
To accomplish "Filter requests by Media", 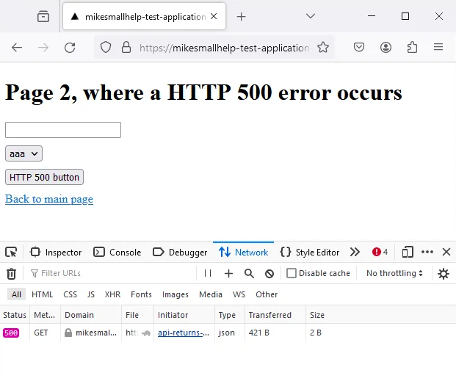I will click(211, 294).
